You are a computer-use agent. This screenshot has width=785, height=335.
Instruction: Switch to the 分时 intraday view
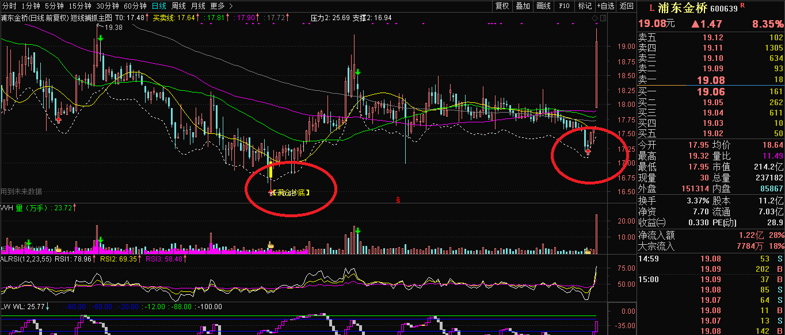[x=9, y=6]
